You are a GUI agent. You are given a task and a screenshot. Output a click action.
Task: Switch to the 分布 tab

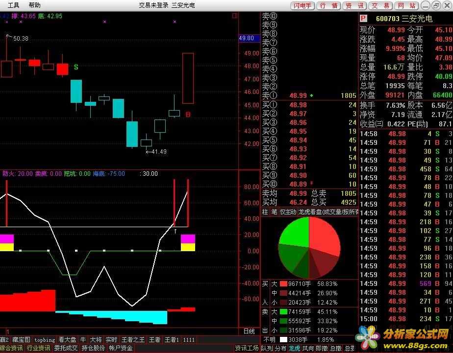pyautogui.click(x=280, y=349)
